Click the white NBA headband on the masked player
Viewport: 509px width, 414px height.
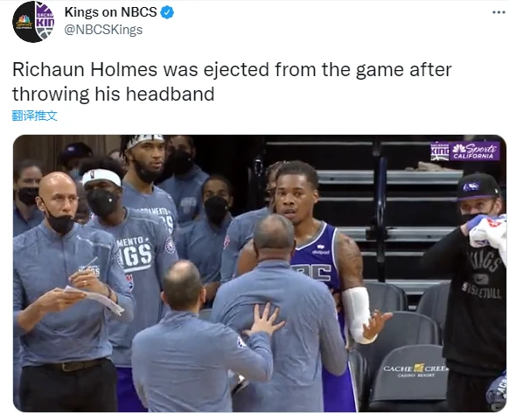[101, 178]
